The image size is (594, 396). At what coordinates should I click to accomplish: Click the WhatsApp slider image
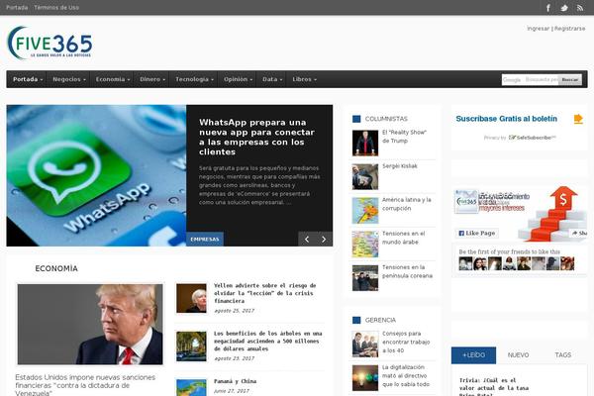tap(96, 175)
